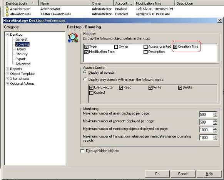
Task: Toggle the Use Execute checkbox
Action: [x=91, y=88]
